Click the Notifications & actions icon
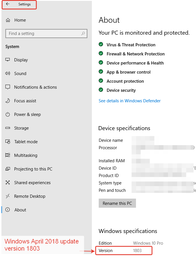Viewport: 196px width, 258px height. (x=8, y=87)
